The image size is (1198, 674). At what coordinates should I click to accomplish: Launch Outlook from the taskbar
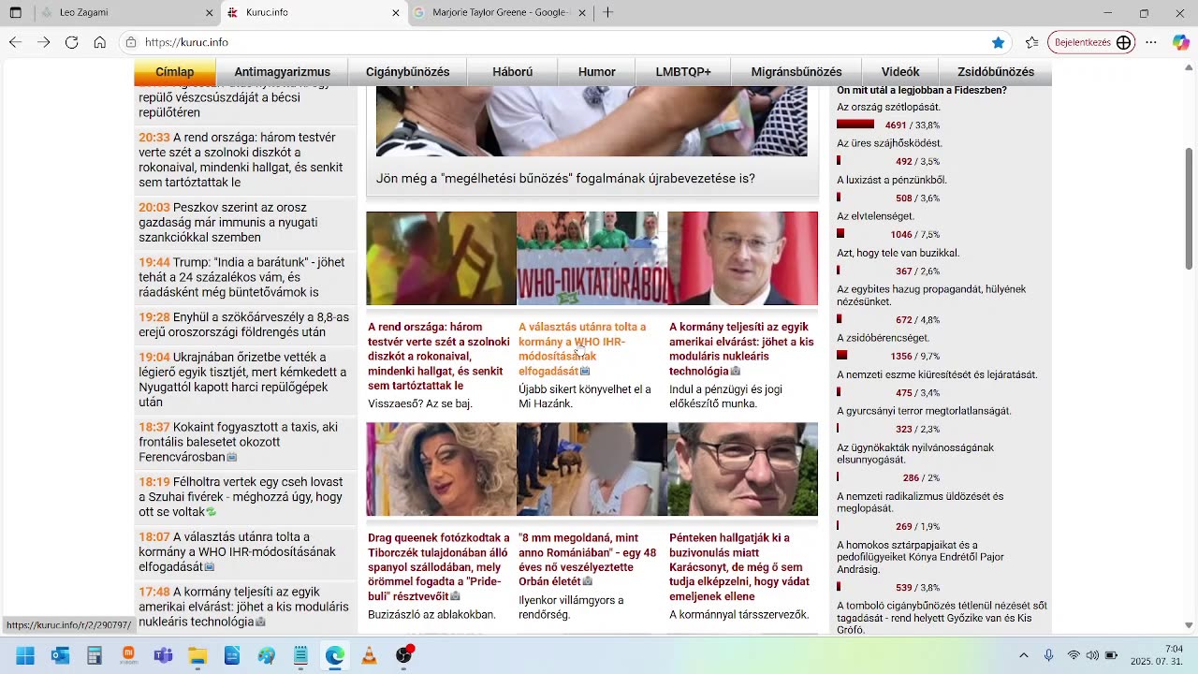60,655
